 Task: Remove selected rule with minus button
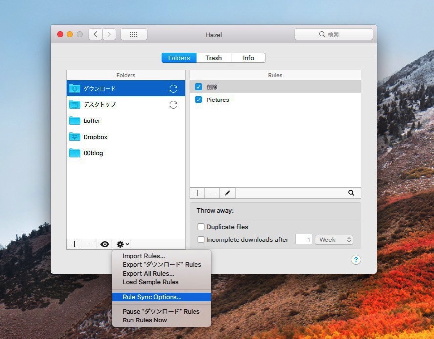point(212,193)
